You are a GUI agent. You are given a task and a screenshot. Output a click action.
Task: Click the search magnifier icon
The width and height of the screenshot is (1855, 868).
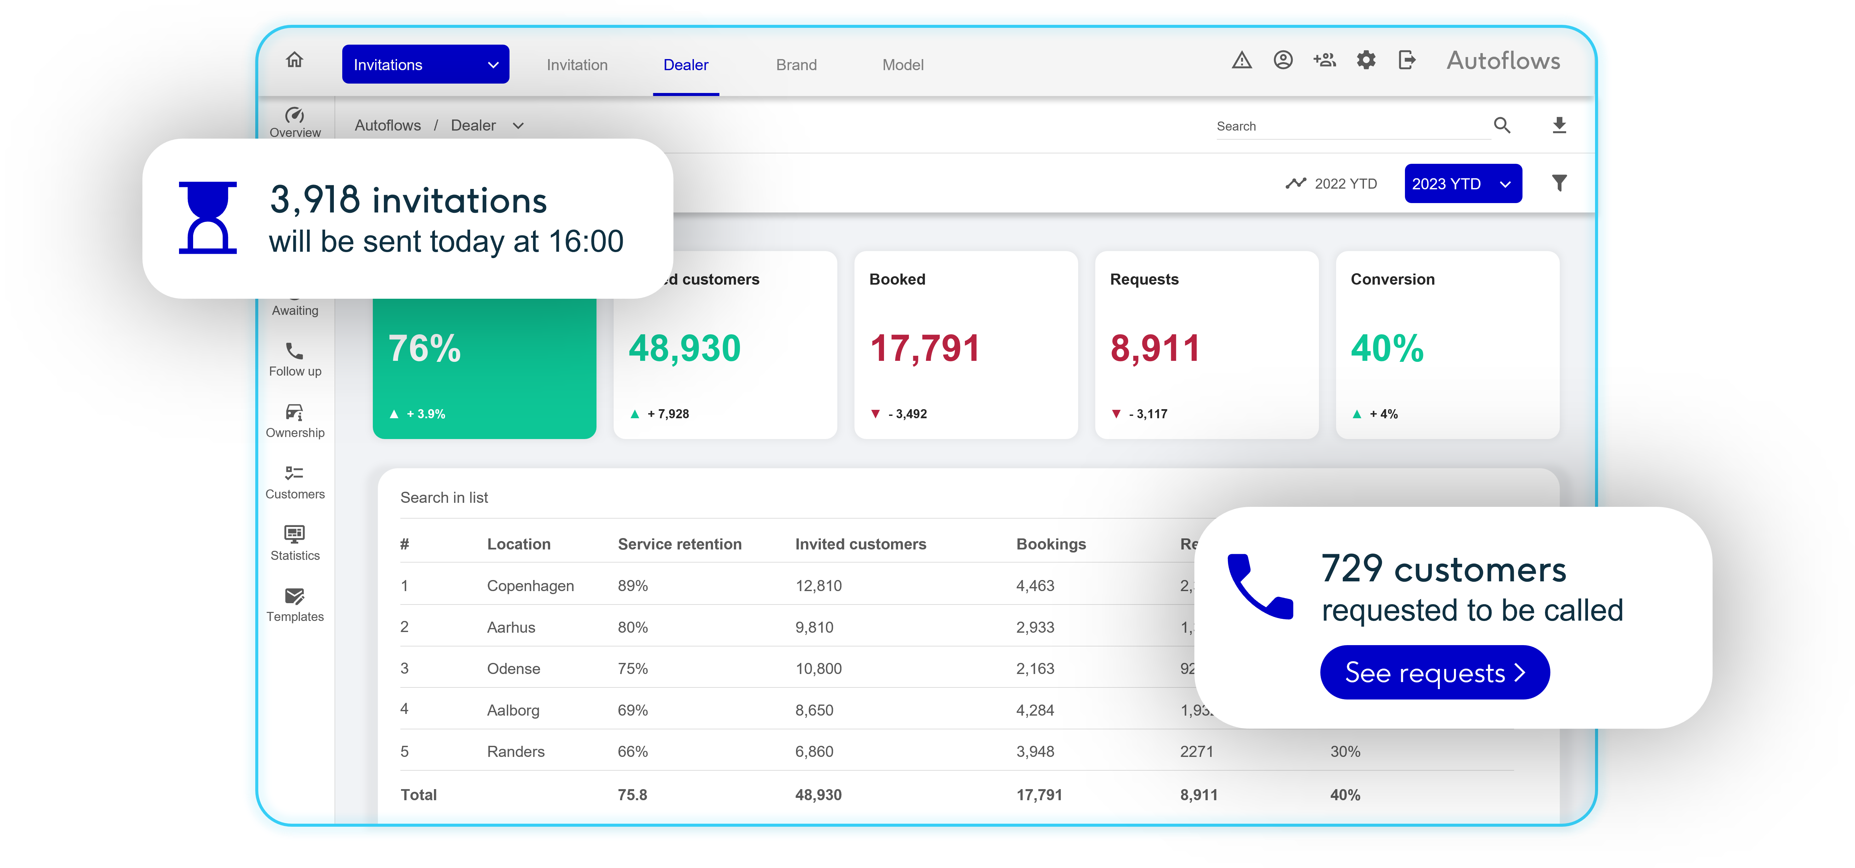coord(1501,125)
